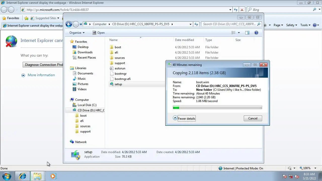Open Explorer help question mark
Image resolution: width=322 pixels, height=181 pixels.
[x=256, y=33]
